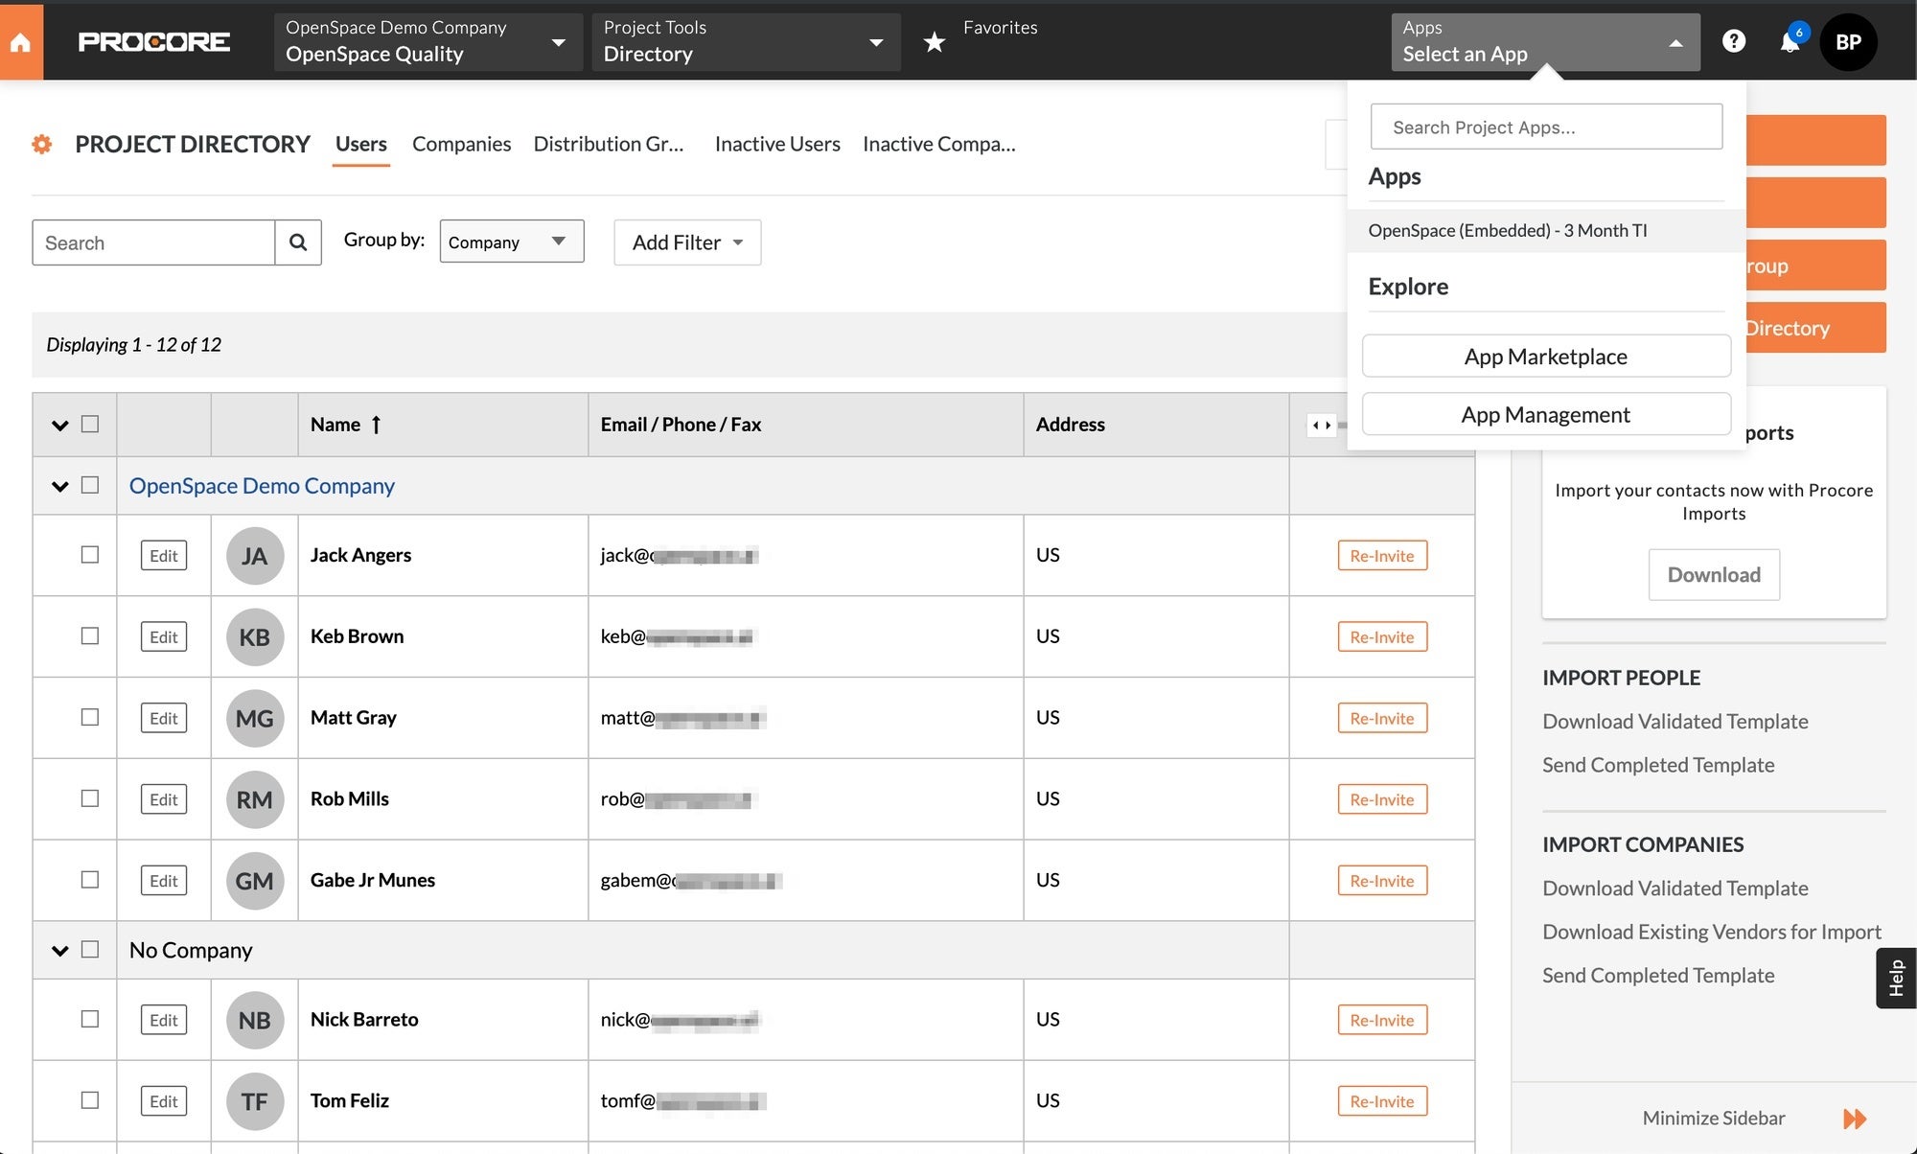Click the directory settings gear icon
Image resolution: width=1917 pixels, height=1154 pixels.
pos(42,145)
